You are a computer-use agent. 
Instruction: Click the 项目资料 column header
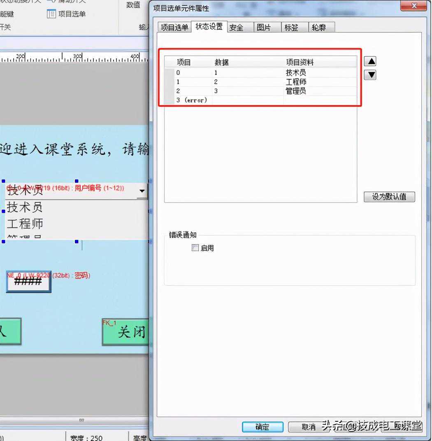(x=300, y=62)
